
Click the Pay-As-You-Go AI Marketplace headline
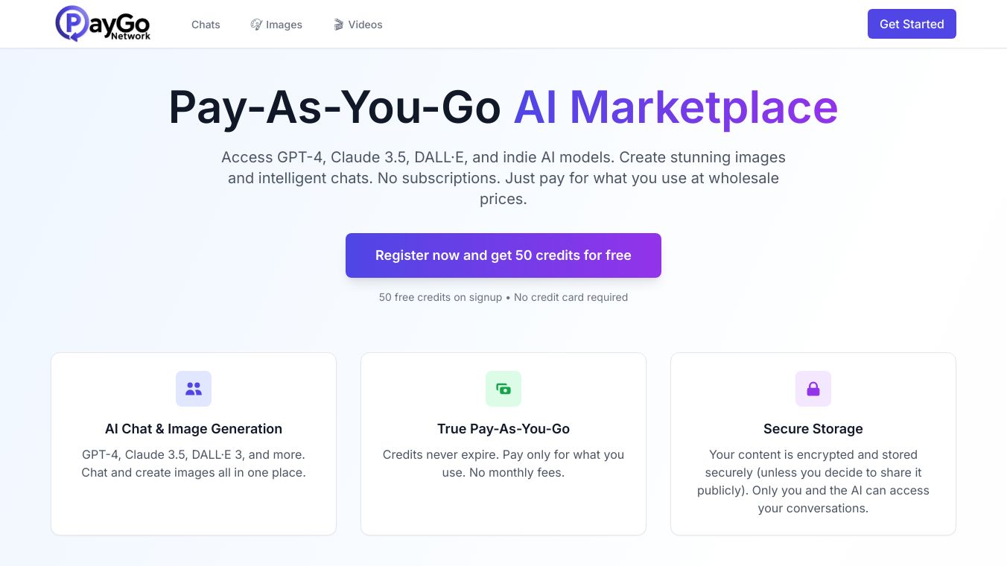(x=503, y=107)
